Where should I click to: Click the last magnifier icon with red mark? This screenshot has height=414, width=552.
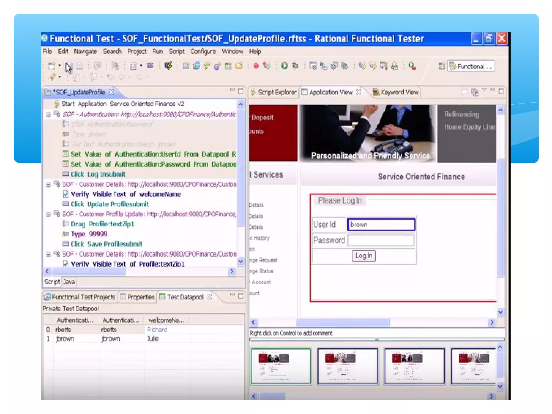pyautogui.click(x=412, y=66)
